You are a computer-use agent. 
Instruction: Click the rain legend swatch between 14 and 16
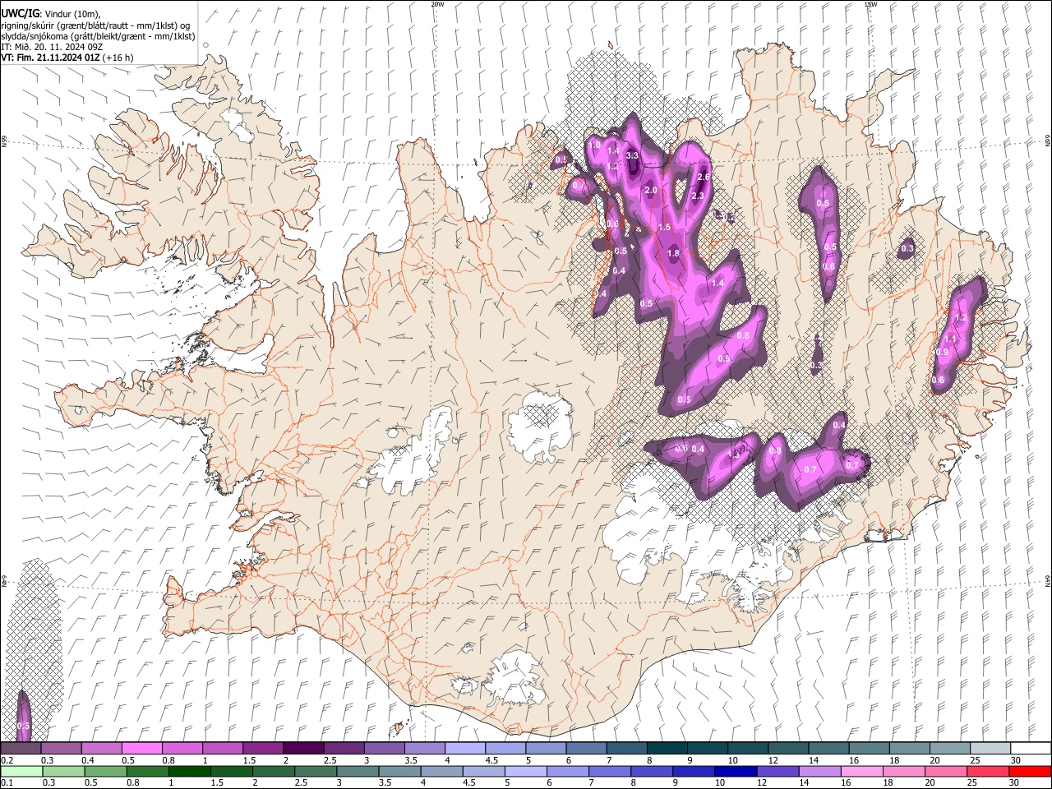[x=819, y=771]
